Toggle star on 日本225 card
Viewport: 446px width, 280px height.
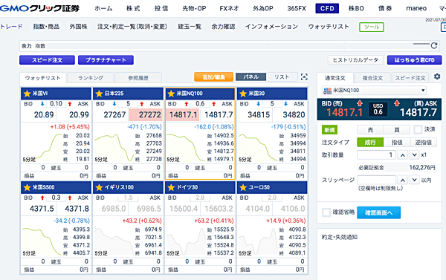pyautogui.click(x=99, y=94)
